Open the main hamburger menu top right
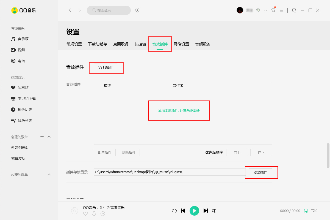The image size is (330, 220). click(x=281, y=10)
